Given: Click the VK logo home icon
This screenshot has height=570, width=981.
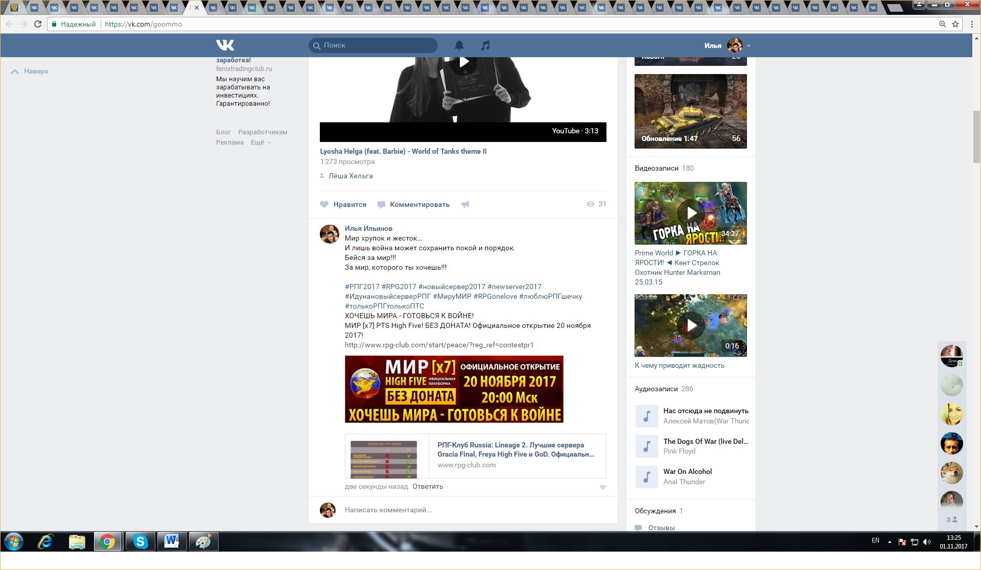Looking at the screenshot, I should 225,45.
